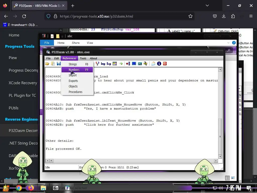Switch to Explorer Share ribbon tab
The image size is (257, 193).
click(x=76, y=43)
